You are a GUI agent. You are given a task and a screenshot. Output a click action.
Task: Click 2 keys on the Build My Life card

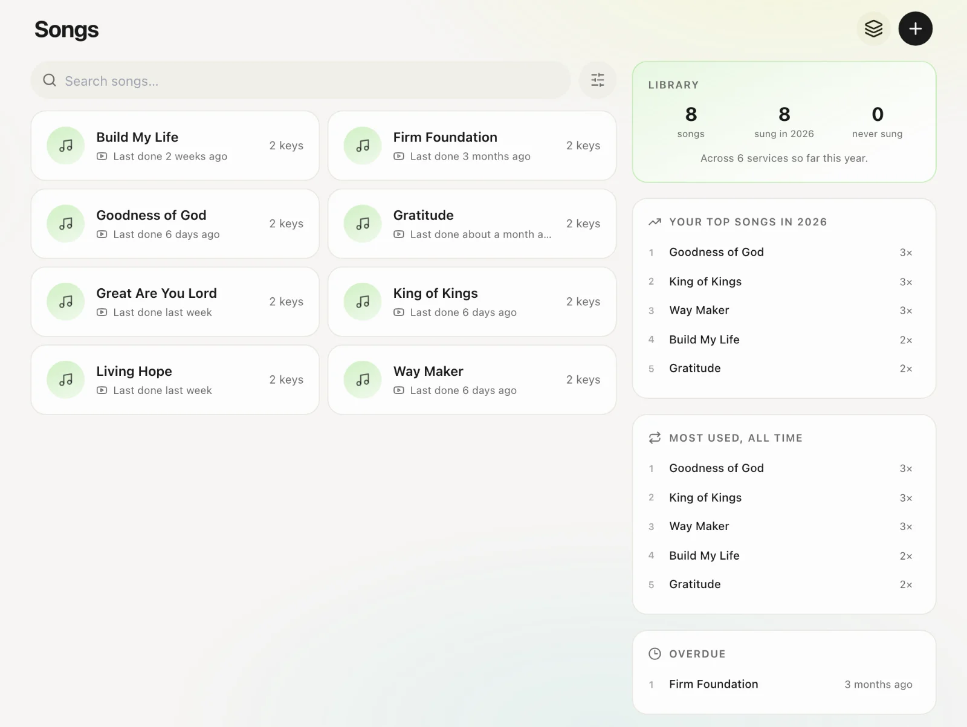(x=286, y=146)
